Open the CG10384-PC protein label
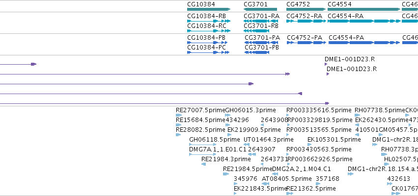 207,48
